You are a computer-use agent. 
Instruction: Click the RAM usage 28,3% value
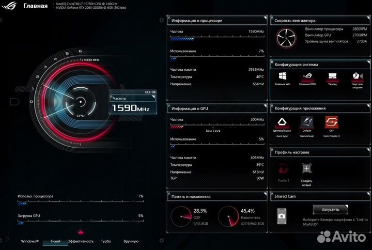coord(200,211)
